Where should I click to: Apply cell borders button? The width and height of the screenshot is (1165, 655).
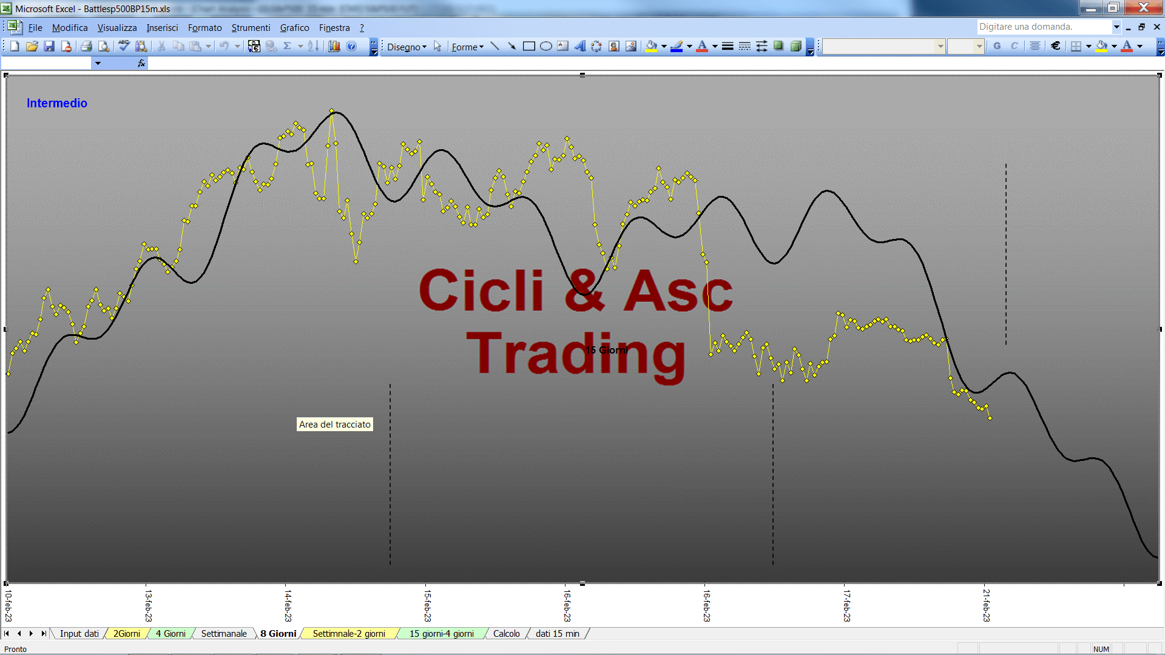click(1076, 46)
